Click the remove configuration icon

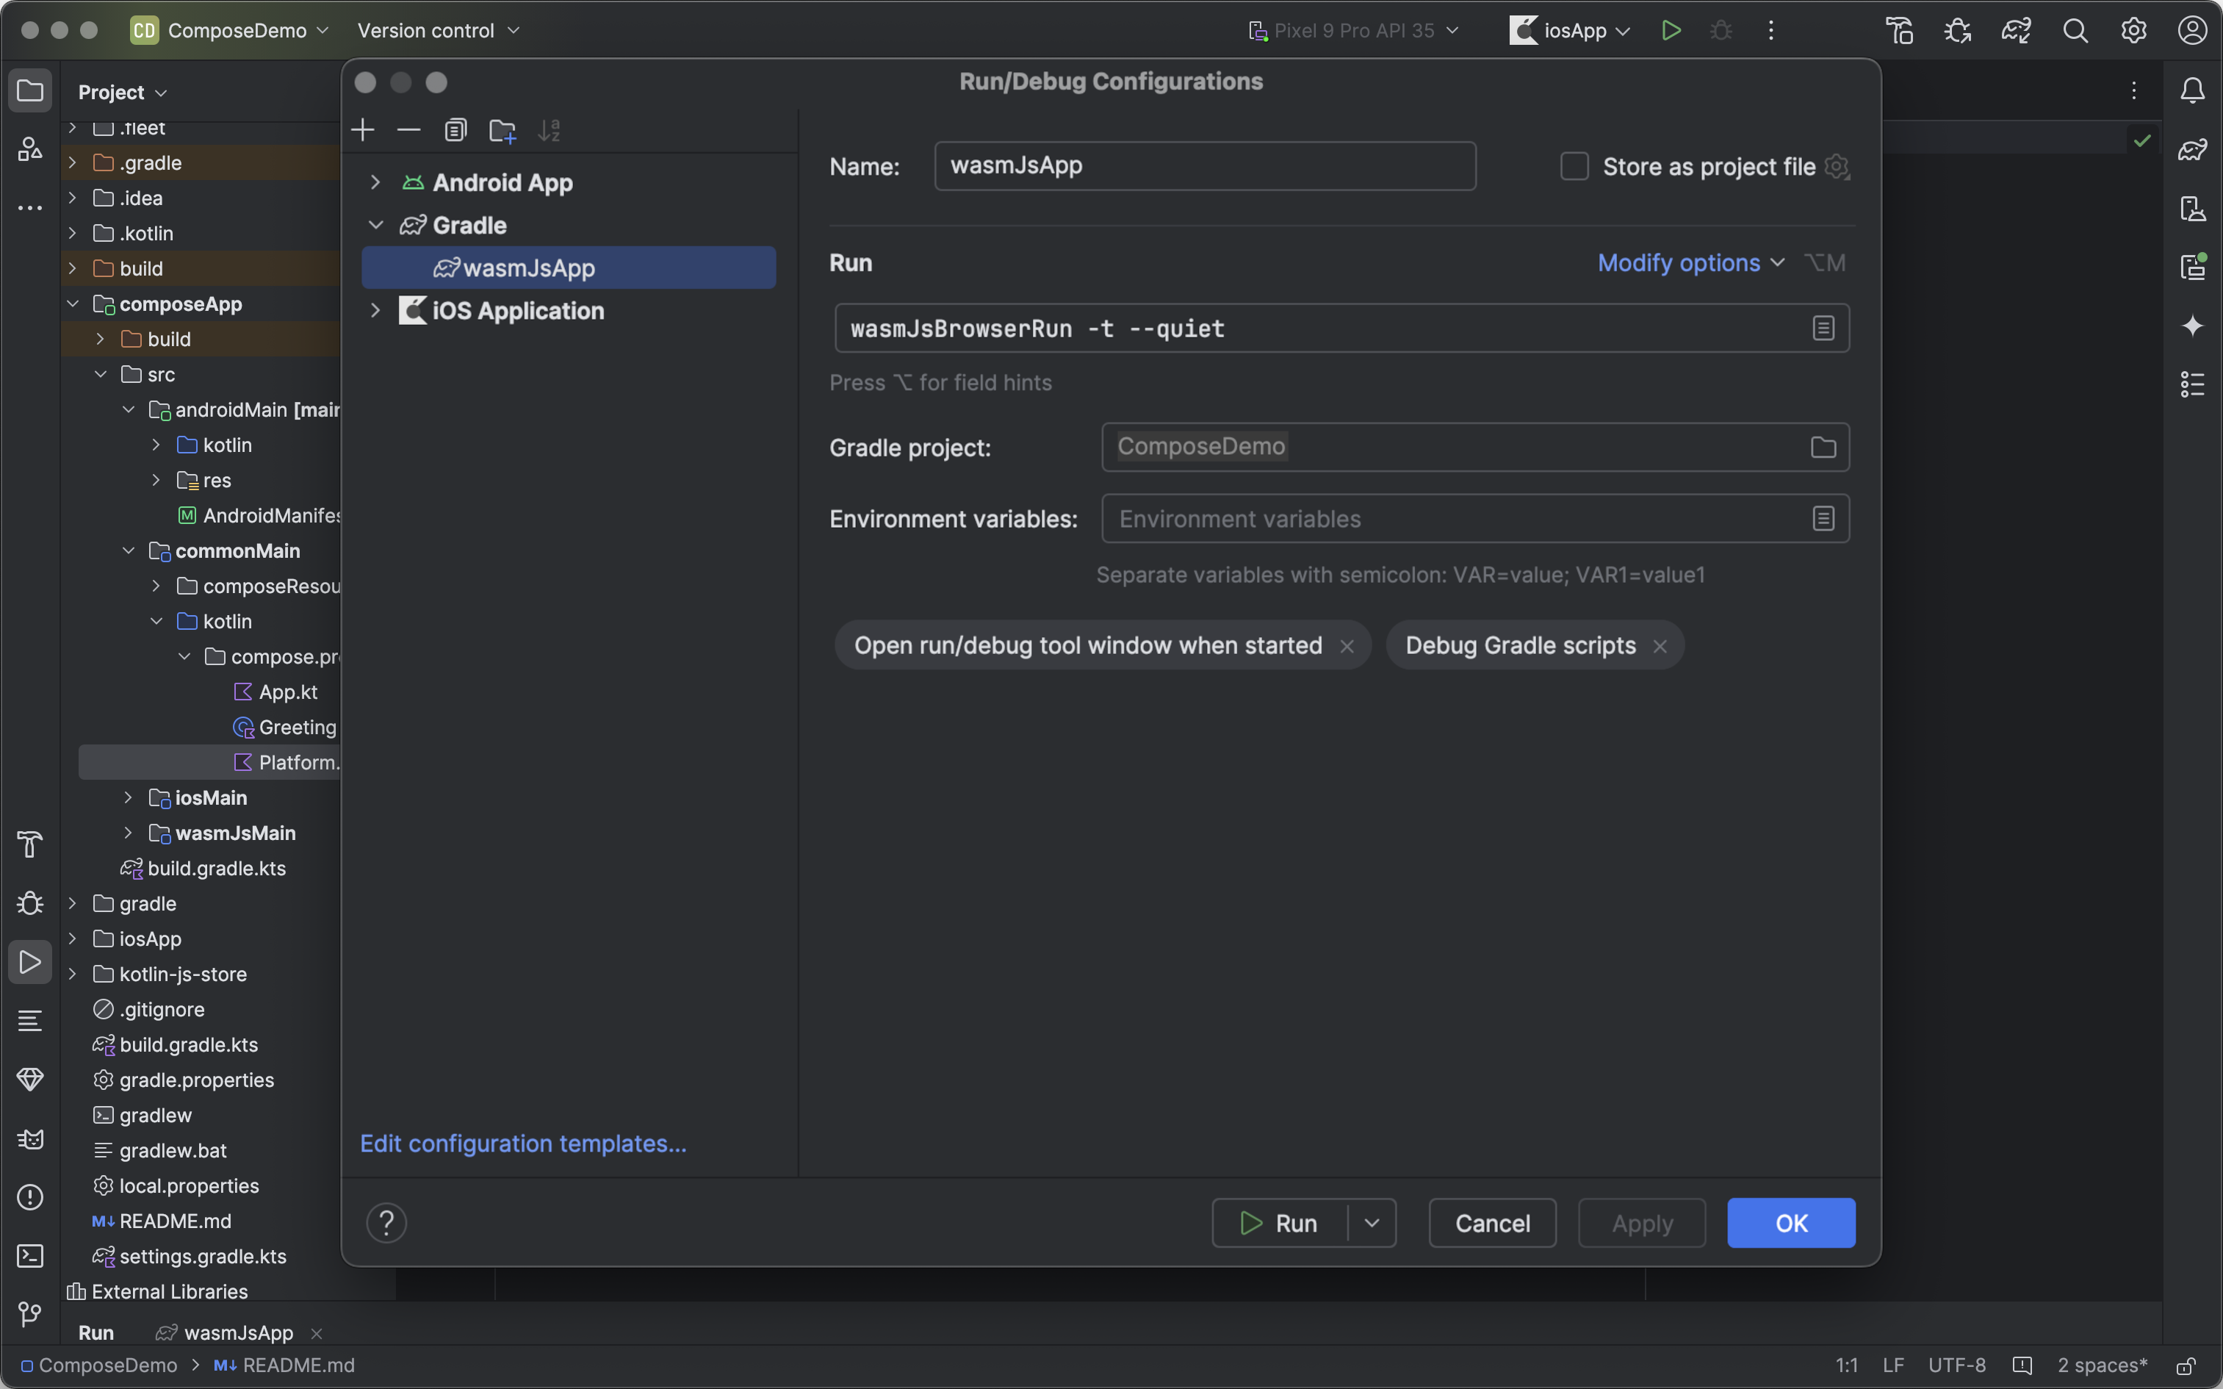click(408, 129)
